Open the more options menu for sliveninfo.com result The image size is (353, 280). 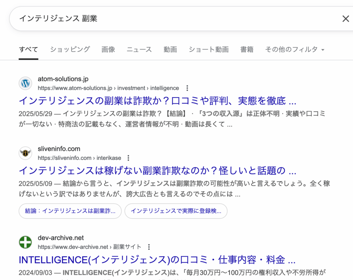tap(128, 158)
